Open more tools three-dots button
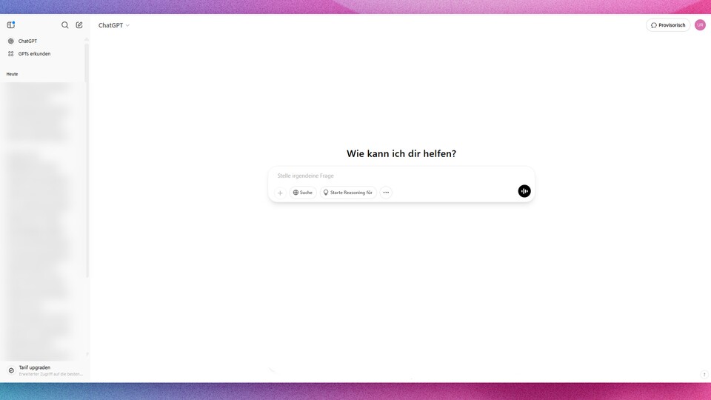 point(386,193)
